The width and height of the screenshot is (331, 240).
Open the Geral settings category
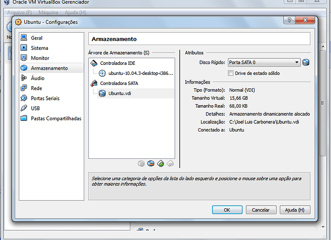coord(51,38)
